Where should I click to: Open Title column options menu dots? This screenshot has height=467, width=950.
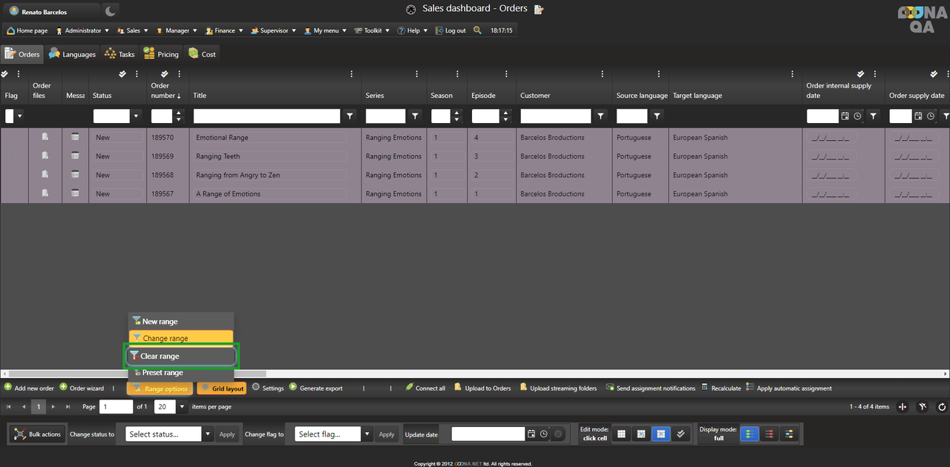(417, 74)
